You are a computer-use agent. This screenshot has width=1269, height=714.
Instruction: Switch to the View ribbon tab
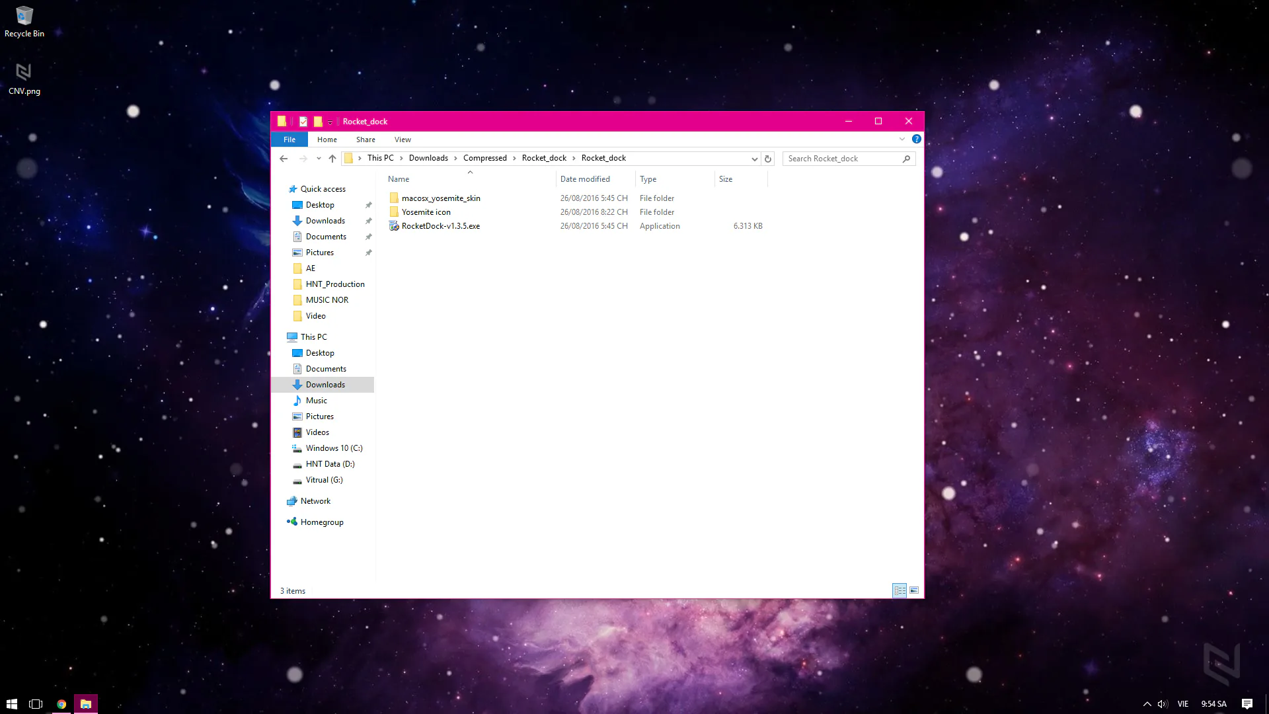point(403,139)
